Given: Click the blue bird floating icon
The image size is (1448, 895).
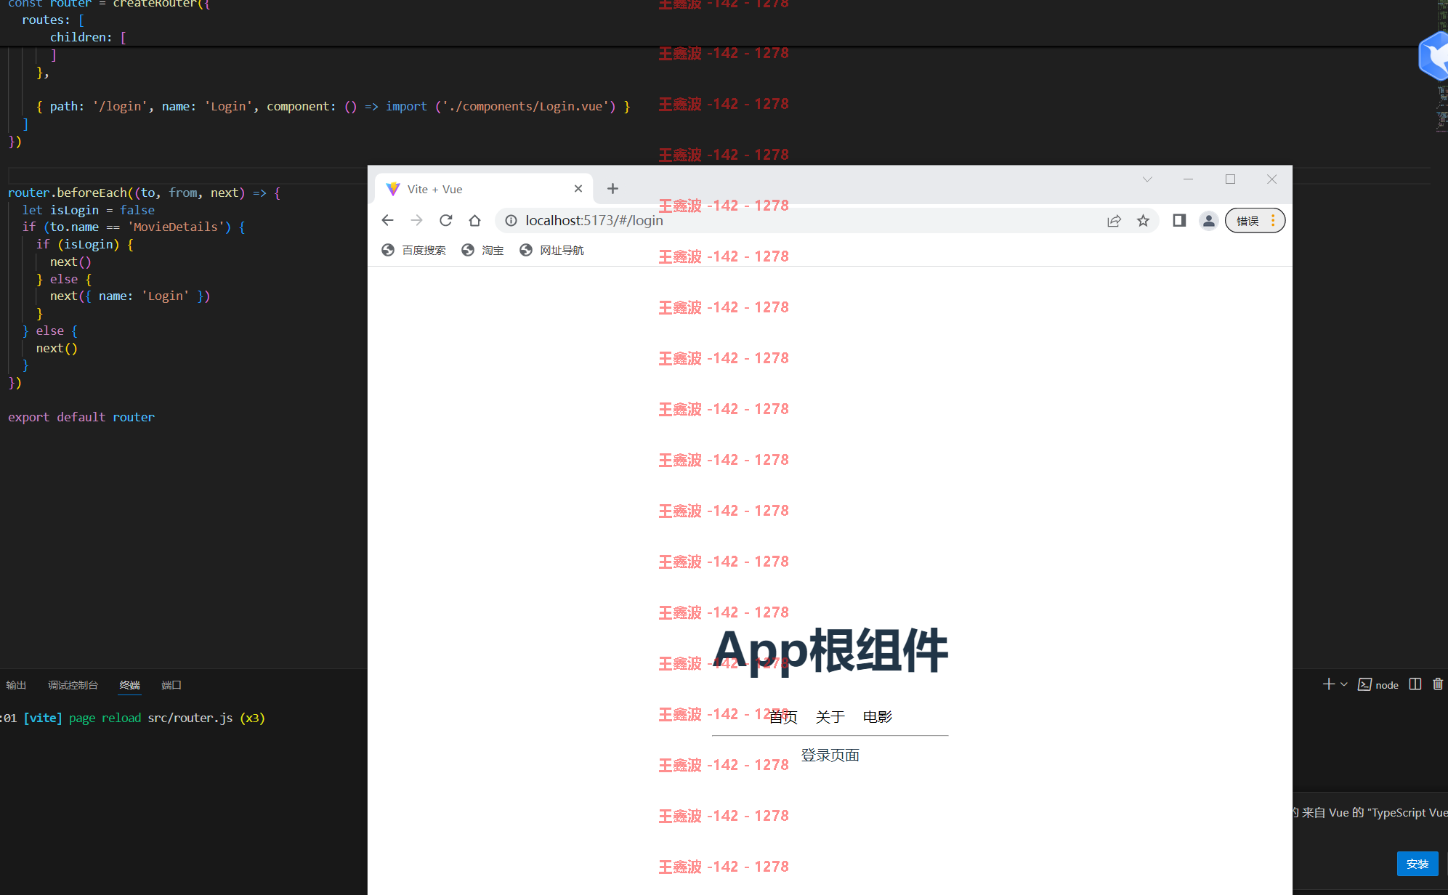Looking at the screenshot, I should tap(1434, 56).
